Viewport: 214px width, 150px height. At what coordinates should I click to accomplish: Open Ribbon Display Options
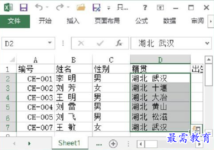coord(160,7)
